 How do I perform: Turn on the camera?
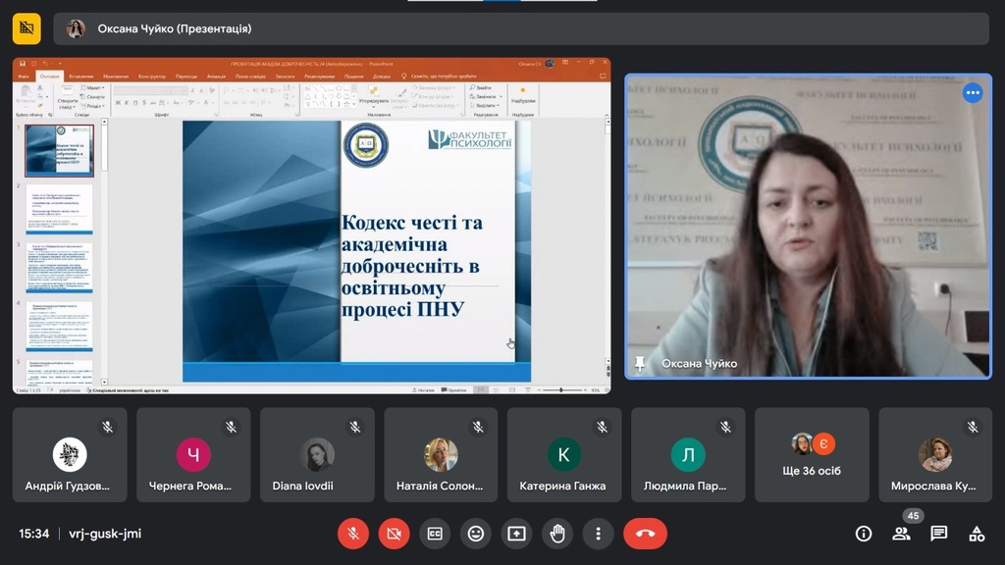[394, 534]
